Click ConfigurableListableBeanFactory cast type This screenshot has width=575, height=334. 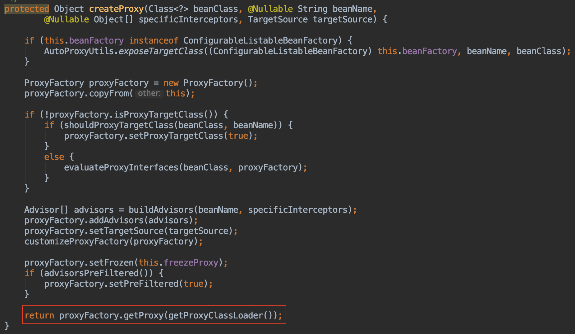point(290,51)
